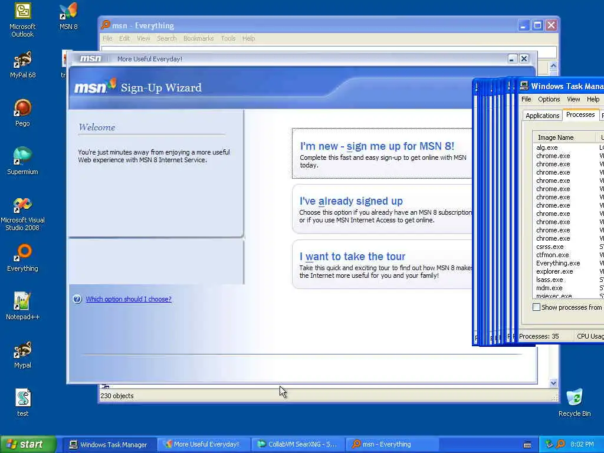Switch to Windows Task Manager taskbar button
Screen dimensions: 604x453
(109, 445)
